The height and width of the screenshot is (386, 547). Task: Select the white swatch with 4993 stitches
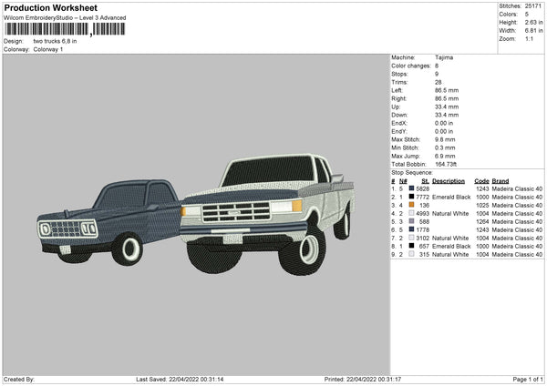pyautogui.click(x=412, y=213)
